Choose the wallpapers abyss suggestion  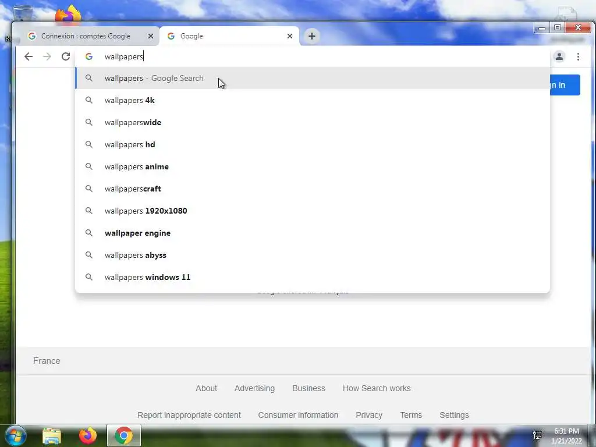(x=313, y=255)
